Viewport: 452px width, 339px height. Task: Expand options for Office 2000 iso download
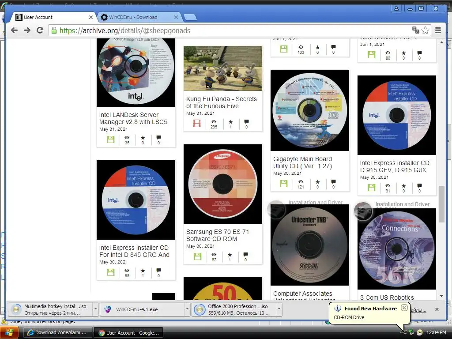coord(279,309)
